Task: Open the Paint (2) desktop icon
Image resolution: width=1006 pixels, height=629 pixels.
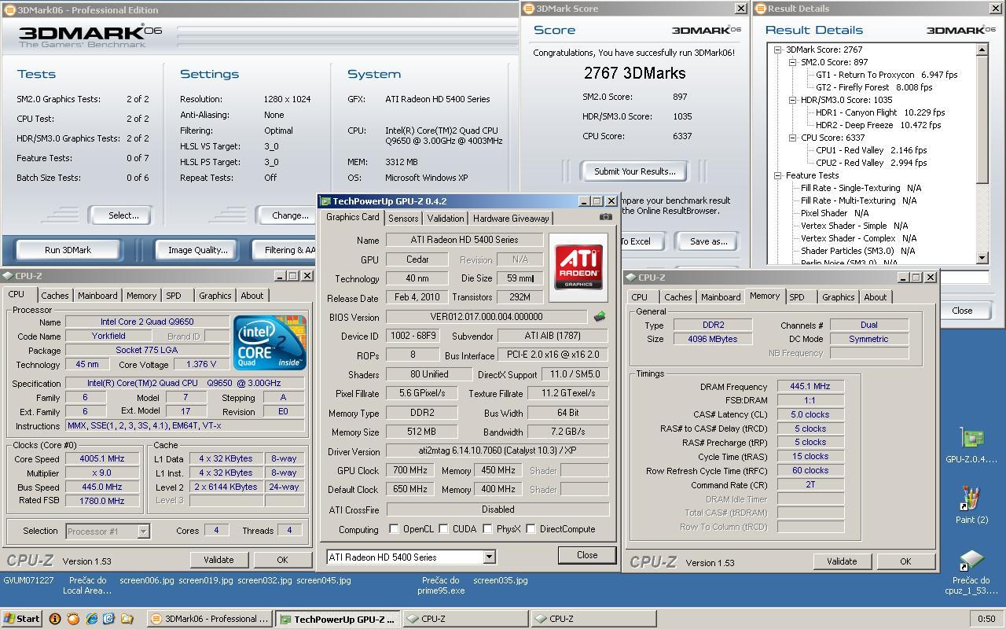Action: 971,504
